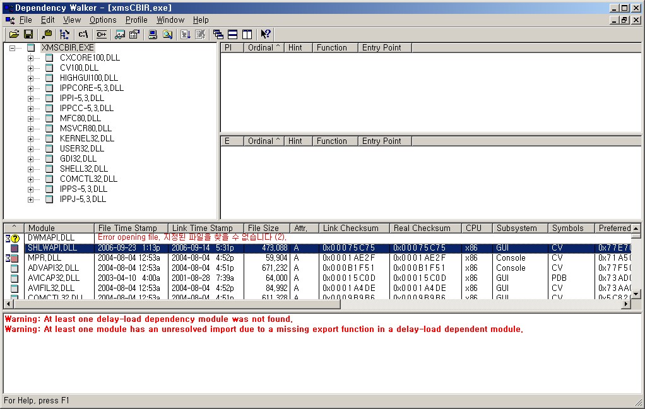The height and width of the screenshot is (409, 645).
Task: Click the Tile Horizontally icon
Action: (233, 34)
